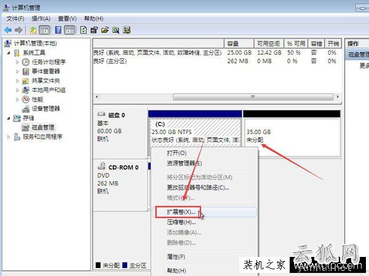
Task: Expand the 服务和应用程序 tree node
Action: (9, 136)
